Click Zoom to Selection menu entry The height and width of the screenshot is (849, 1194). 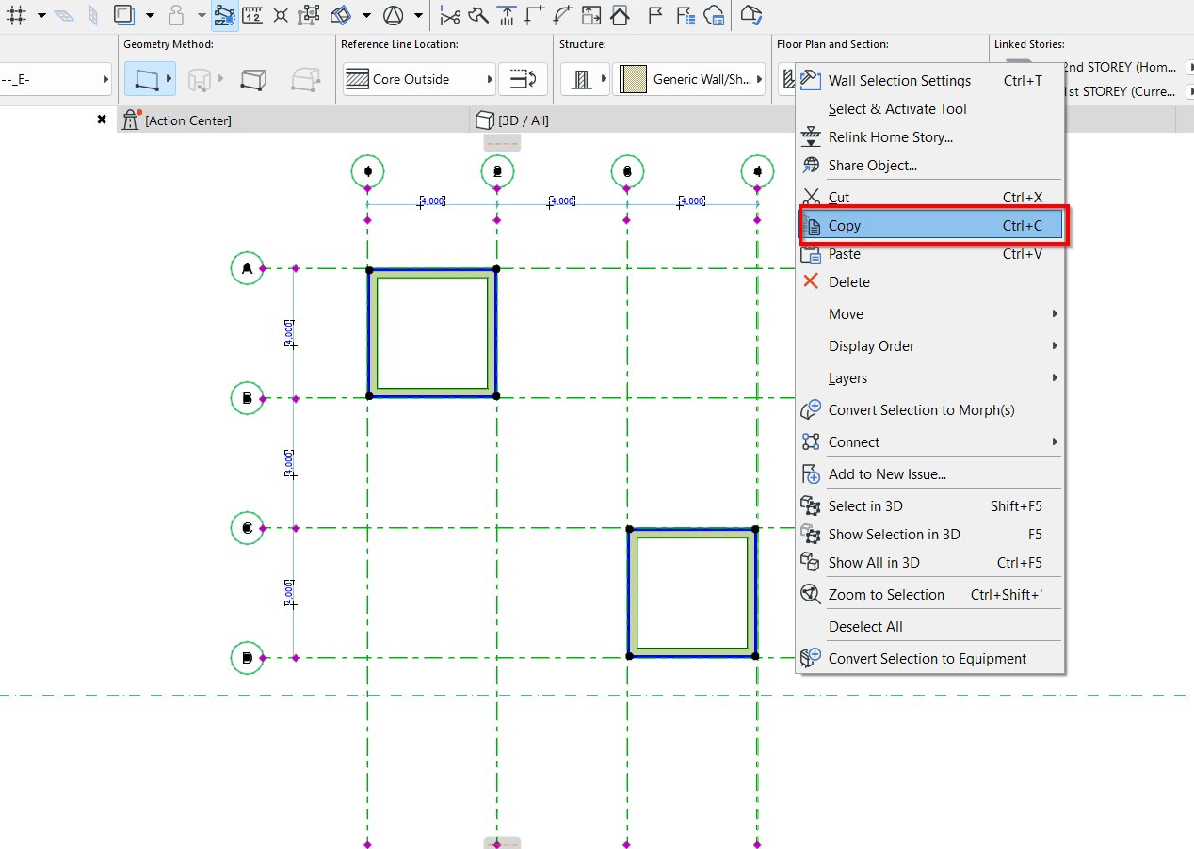click(x=886, y=595)
